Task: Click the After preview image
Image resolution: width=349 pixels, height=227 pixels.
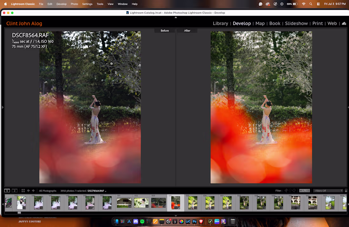Action: (261, 107)
